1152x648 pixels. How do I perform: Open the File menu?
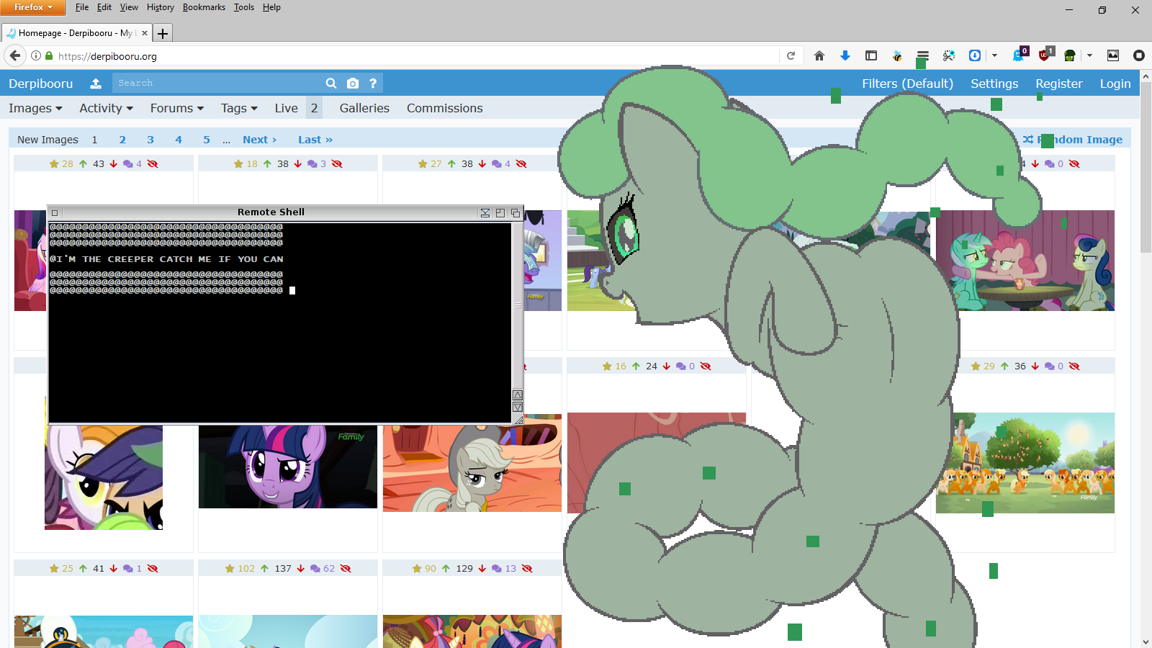pyautogui.click(x=82, y=7)
